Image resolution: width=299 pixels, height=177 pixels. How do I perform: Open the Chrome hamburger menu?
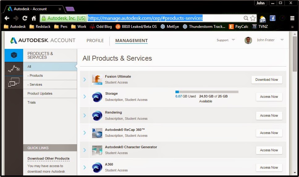point(292,18)
